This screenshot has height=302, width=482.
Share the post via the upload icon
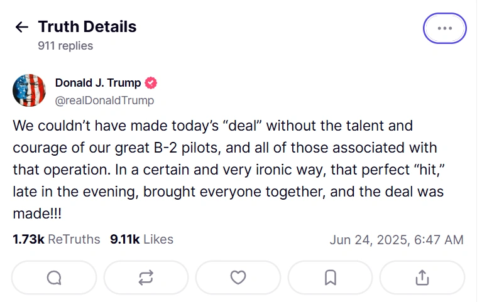[422, 277]
